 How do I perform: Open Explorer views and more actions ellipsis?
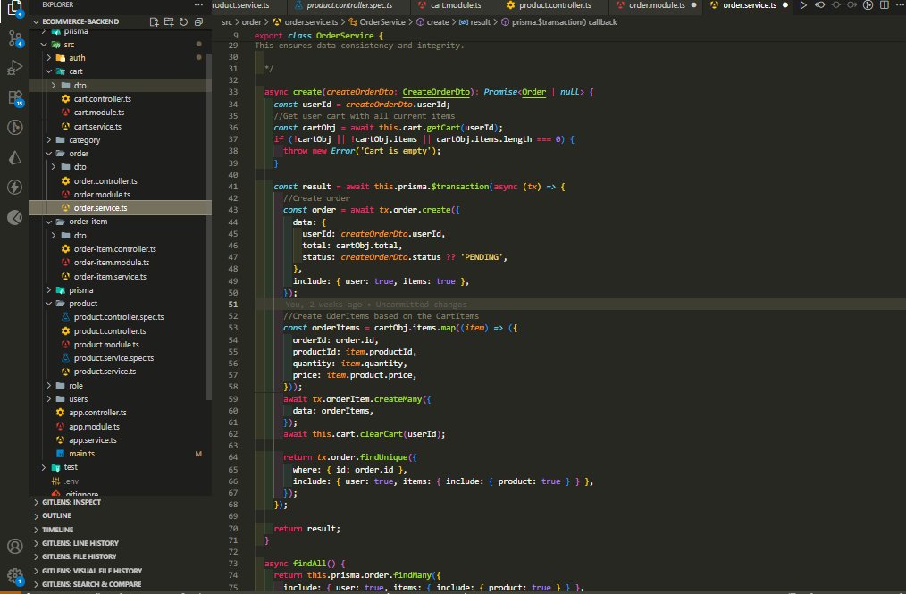coord(198,4)
